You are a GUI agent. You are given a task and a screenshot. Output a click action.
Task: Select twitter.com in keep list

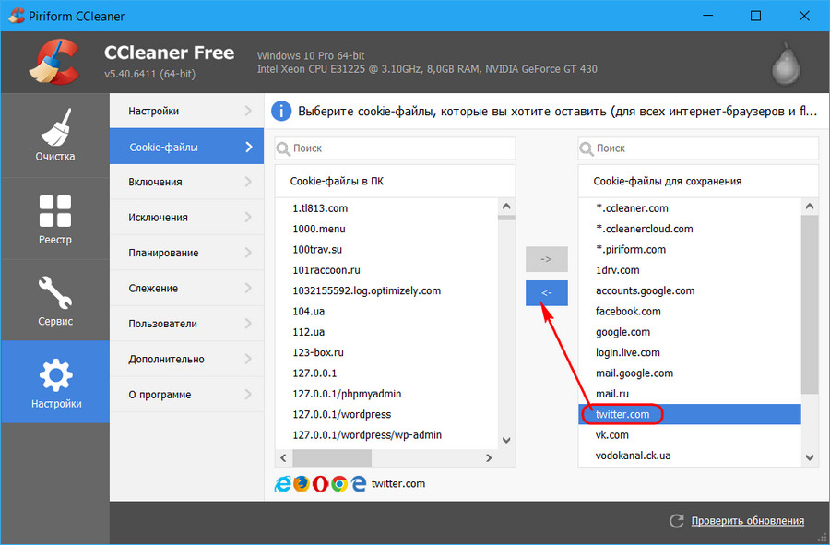click(690, 414)
